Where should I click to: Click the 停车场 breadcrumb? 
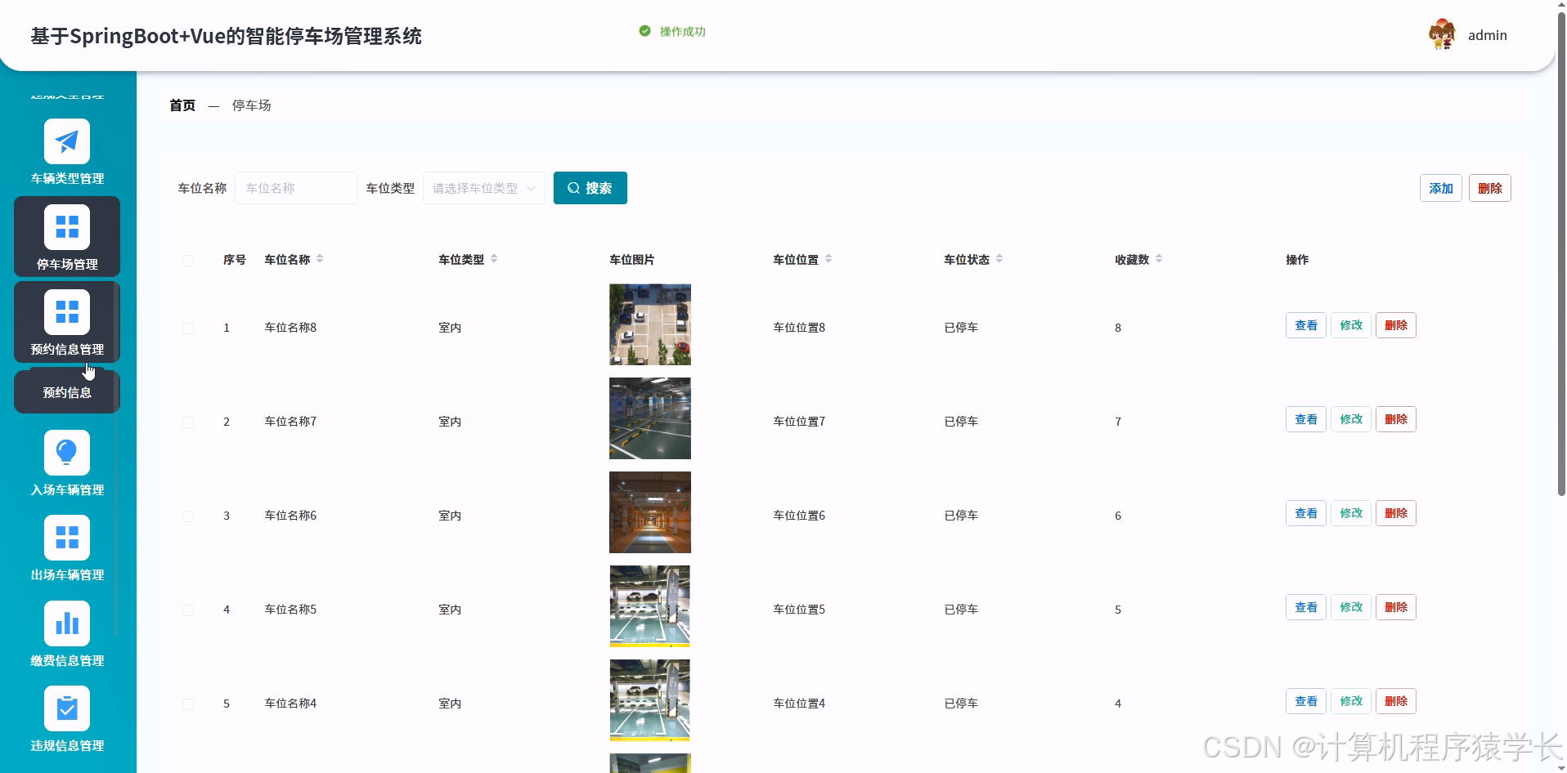pyautogui.click(x=251, y=105)
